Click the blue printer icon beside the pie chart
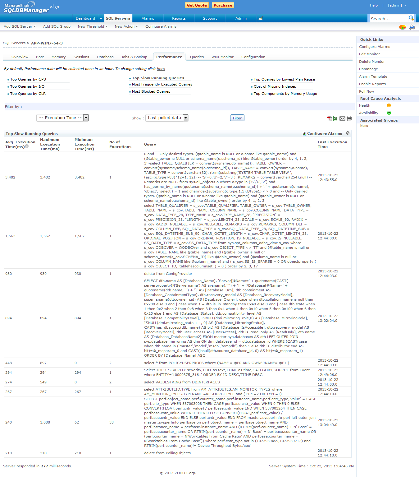The image size is (419, 477). click(412, 27)
